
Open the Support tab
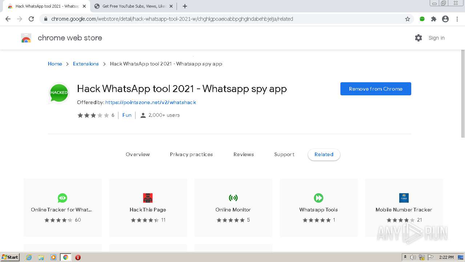click(284, 155)
